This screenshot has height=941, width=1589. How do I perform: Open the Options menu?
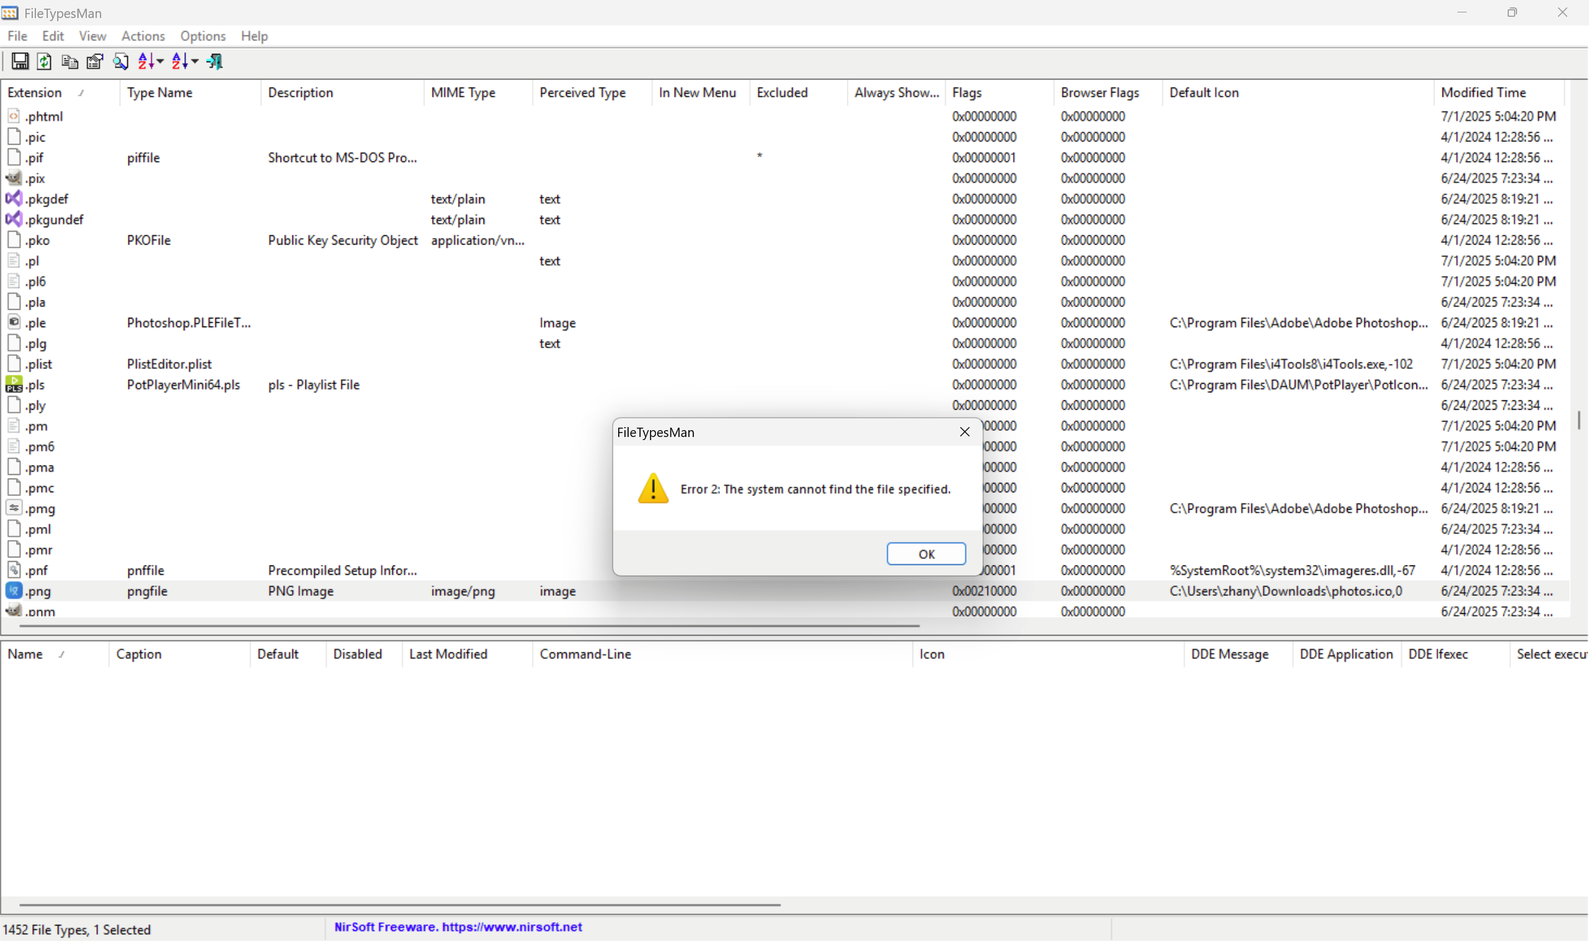202,36
